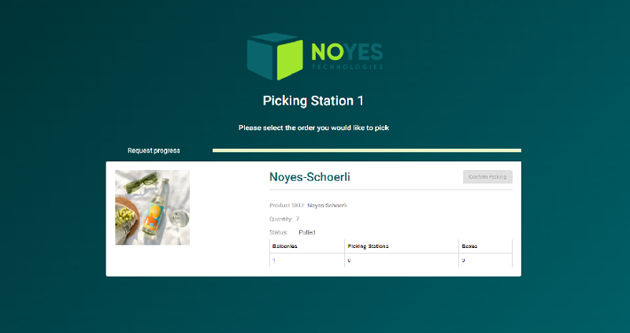The width and height of the screenshot is (630, 333).
Task: Click the NOYES wordmark text
Action: (347, 52)
